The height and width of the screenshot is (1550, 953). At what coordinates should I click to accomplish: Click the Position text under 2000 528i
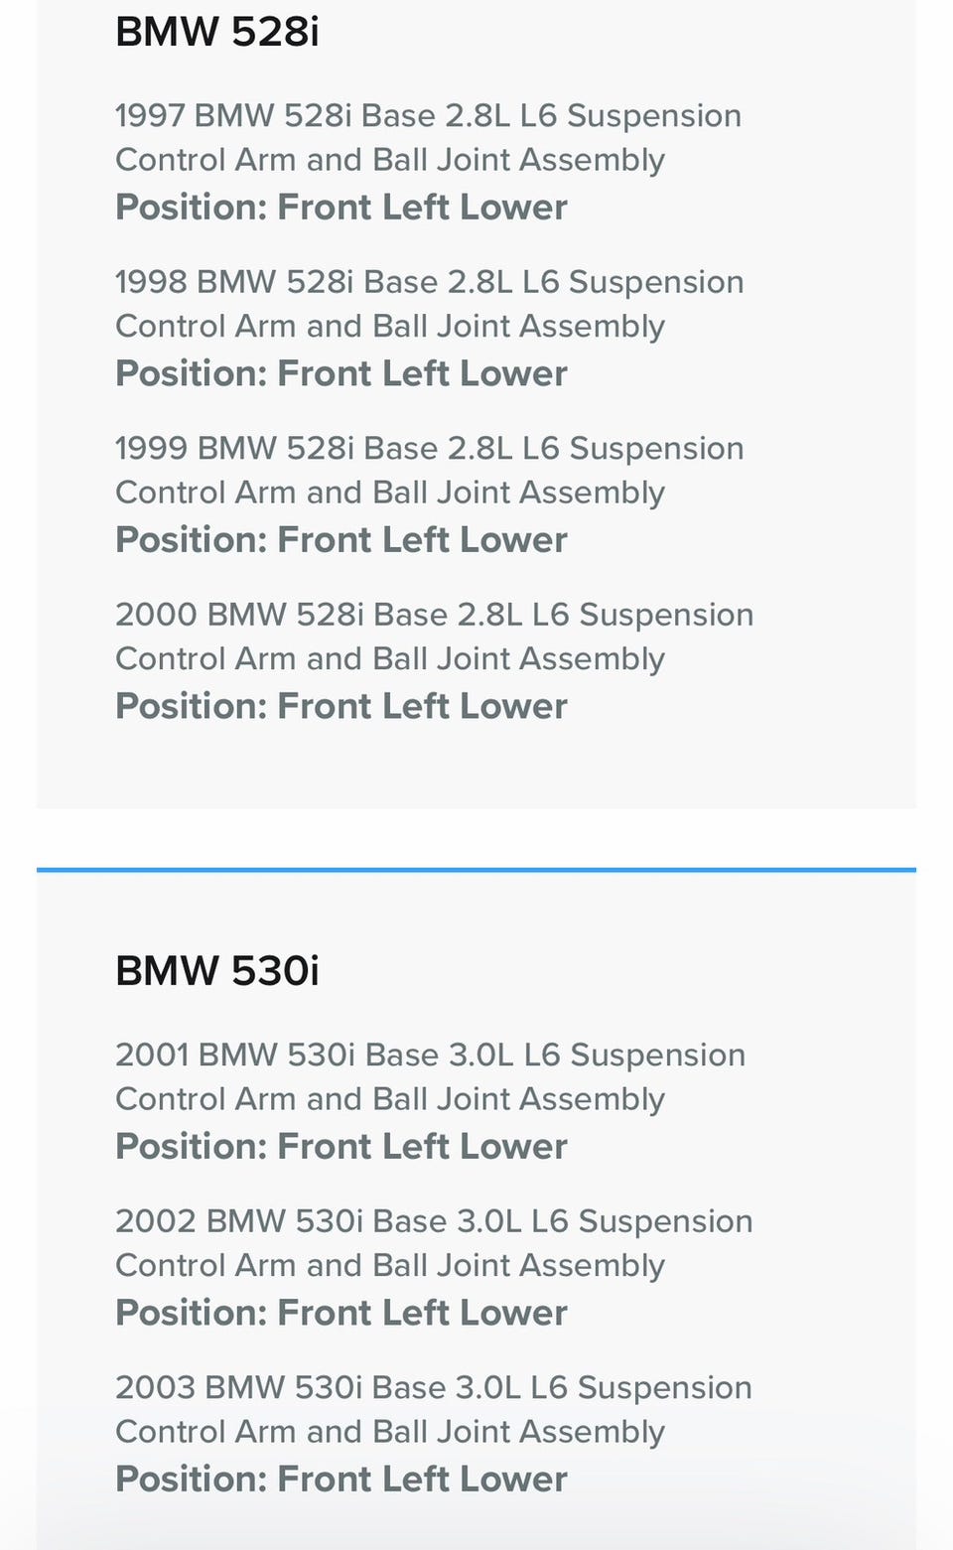pyautogui.click(x=340, y=706)
